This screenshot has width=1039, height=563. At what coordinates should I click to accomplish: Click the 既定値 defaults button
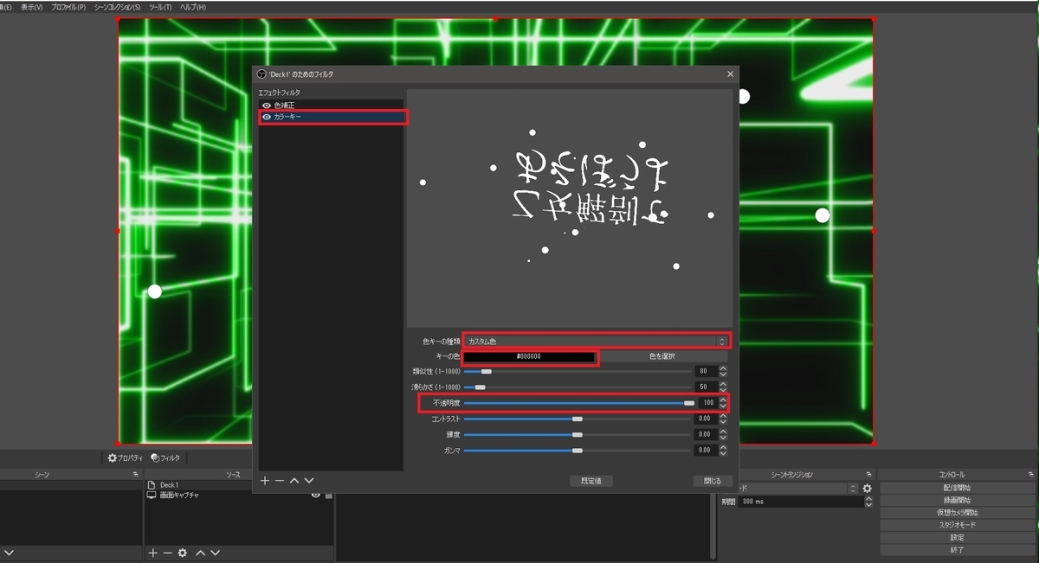(591, 481)
